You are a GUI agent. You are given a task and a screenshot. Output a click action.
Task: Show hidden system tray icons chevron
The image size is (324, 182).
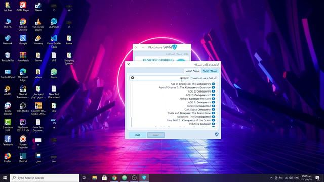271,178
